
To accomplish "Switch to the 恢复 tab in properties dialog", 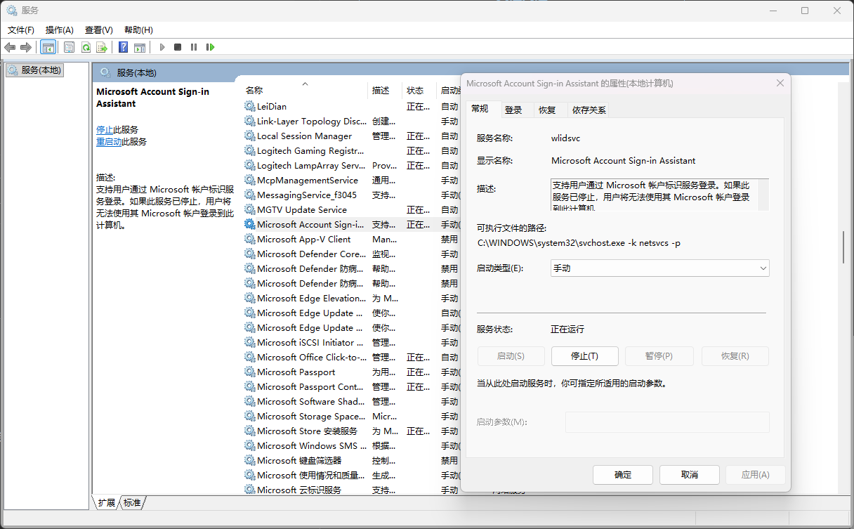I will 547,110.
